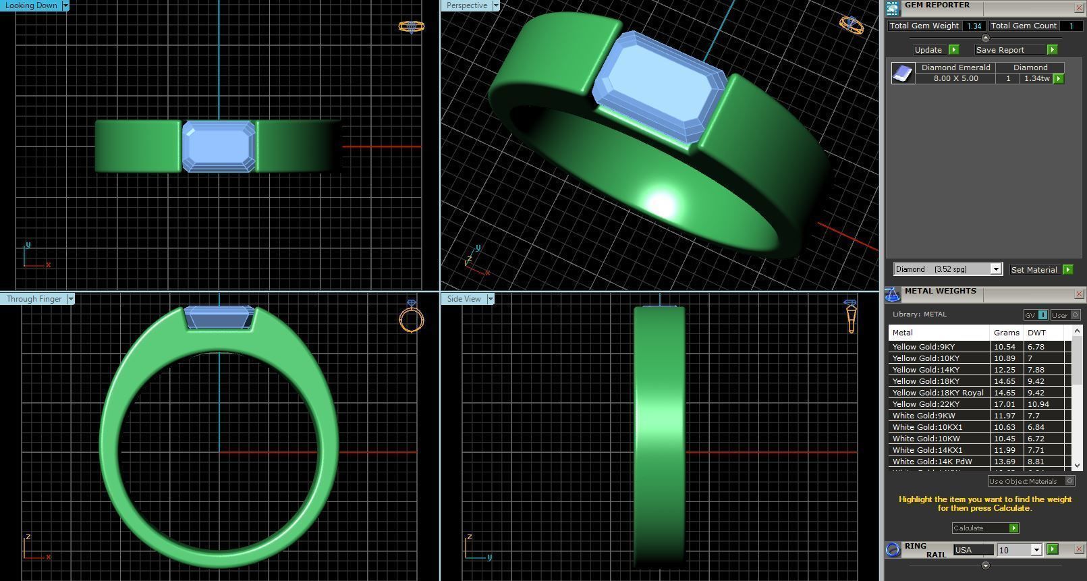Click the Gem Reporter panel icon
Image resolution: width=1087 pixels, height=581 pixels.
click(x=893, y=8)
